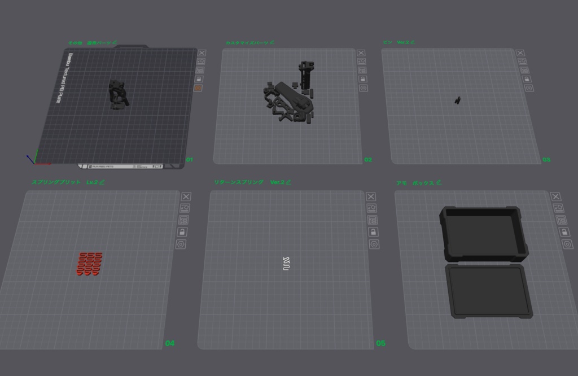
Task: Toggle the lock on plate 01
Action: click(199, 79)
